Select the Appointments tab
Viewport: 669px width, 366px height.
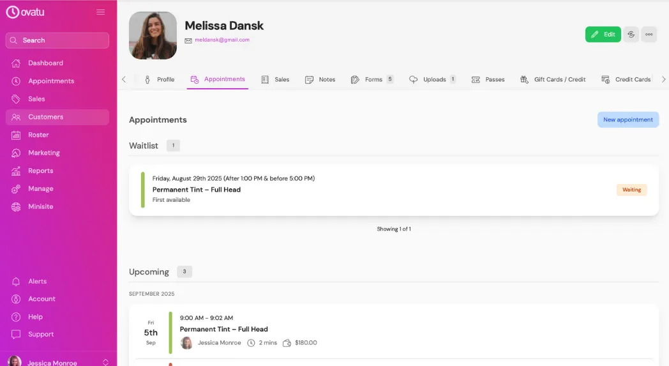pos(218,79)
